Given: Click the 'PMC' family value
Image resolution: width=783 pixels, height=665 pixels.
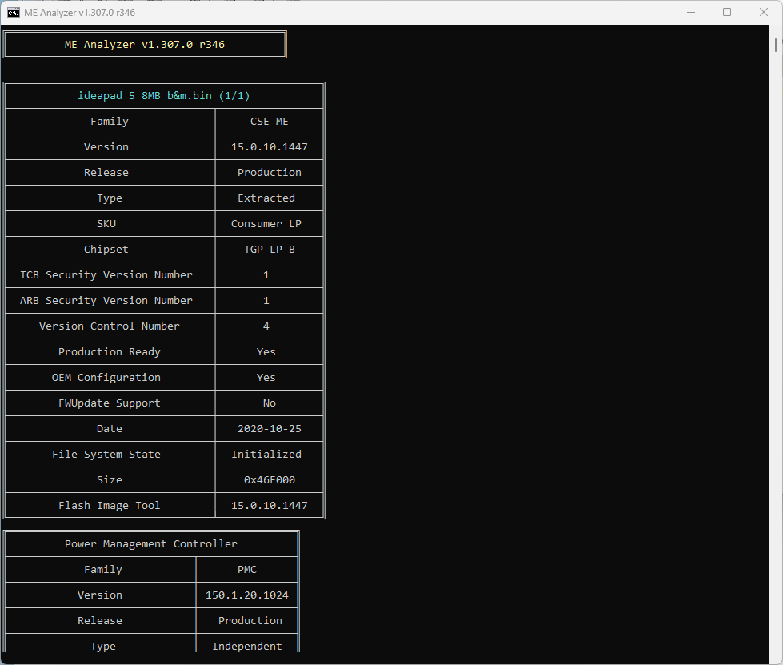Looking at the screenshot, I should (x=247, y=570).
